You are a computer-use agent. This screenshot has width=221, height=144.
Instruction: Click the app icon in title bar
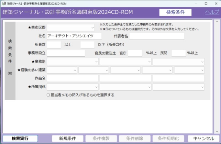coord(4,4)
